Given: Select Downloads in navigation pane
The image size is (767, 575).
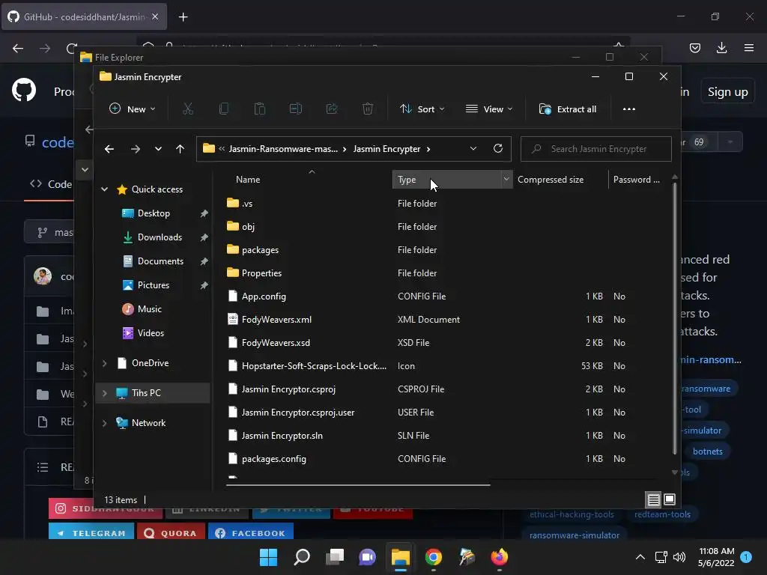Looking at the screenshot, I should [x=160, y=237].
